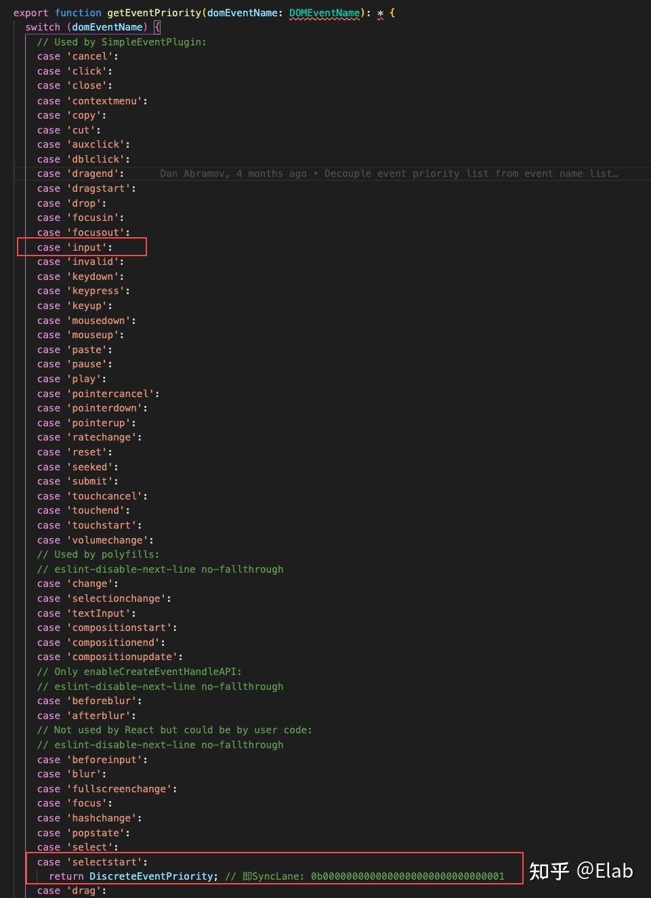This screenshot has height=898, width=651.
Task: Click the 'volumechange' case string
Action: [110, 540]
